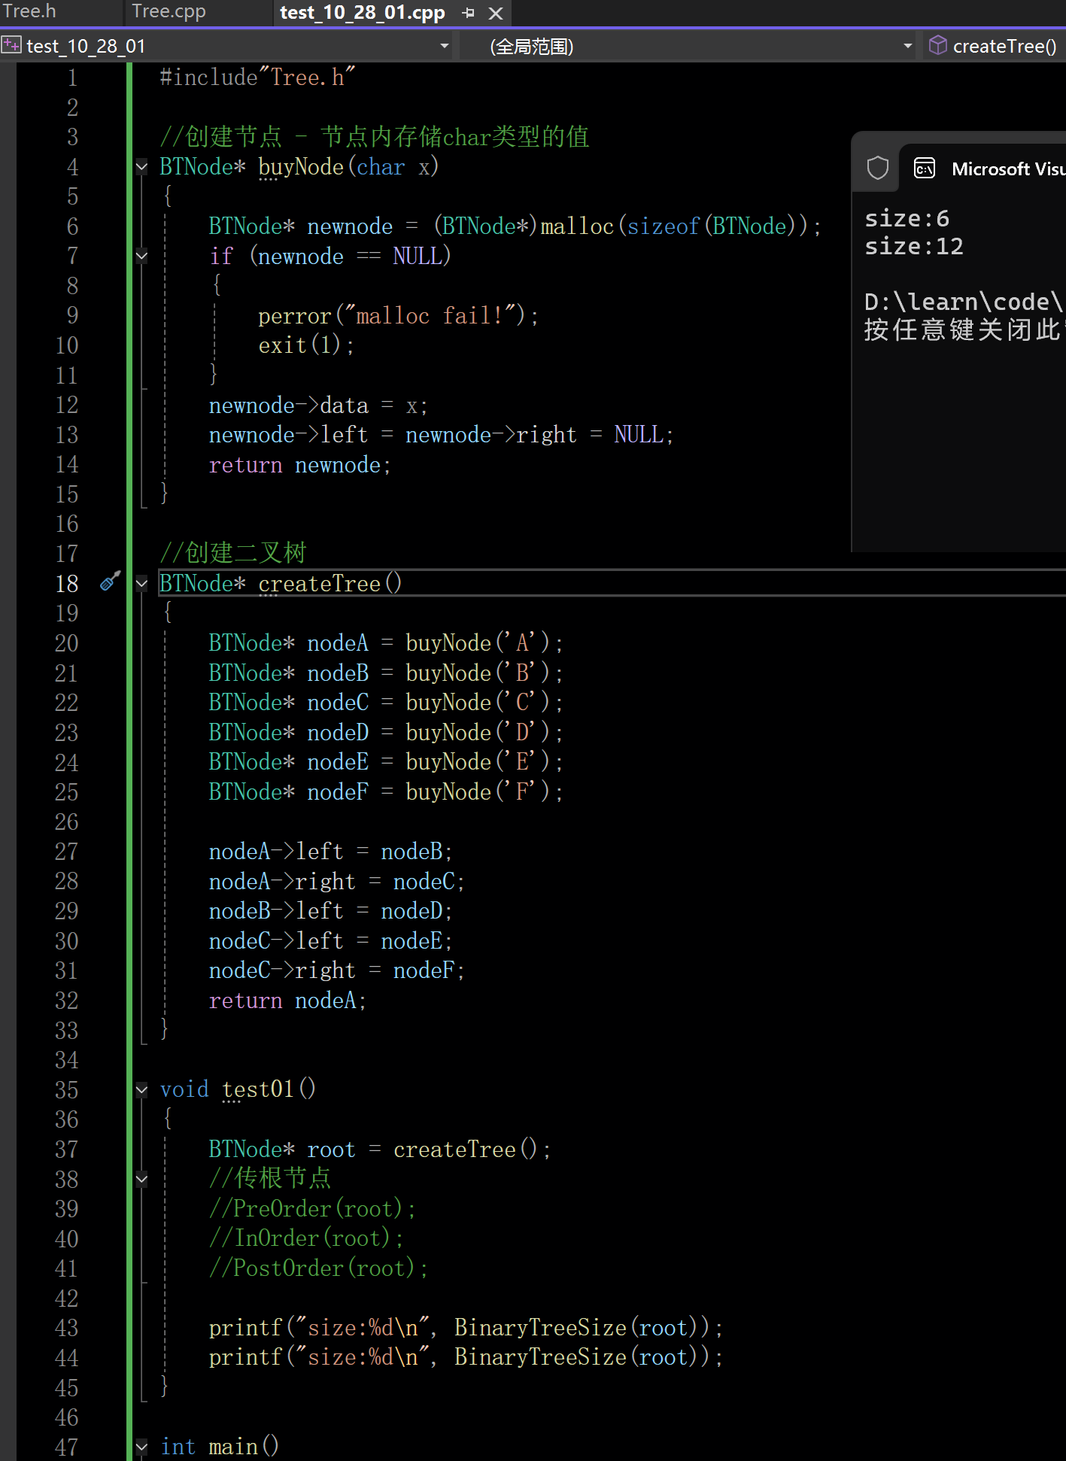1066x1461 pixels.
Task: Click the printf statement on line 44
Action: click(x=466, y=1357)
